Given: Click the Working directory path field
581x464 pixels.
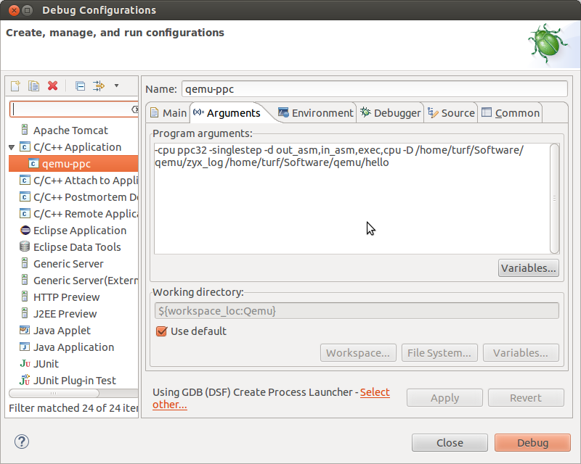Looking at the screenshot, I should point(357,311).
